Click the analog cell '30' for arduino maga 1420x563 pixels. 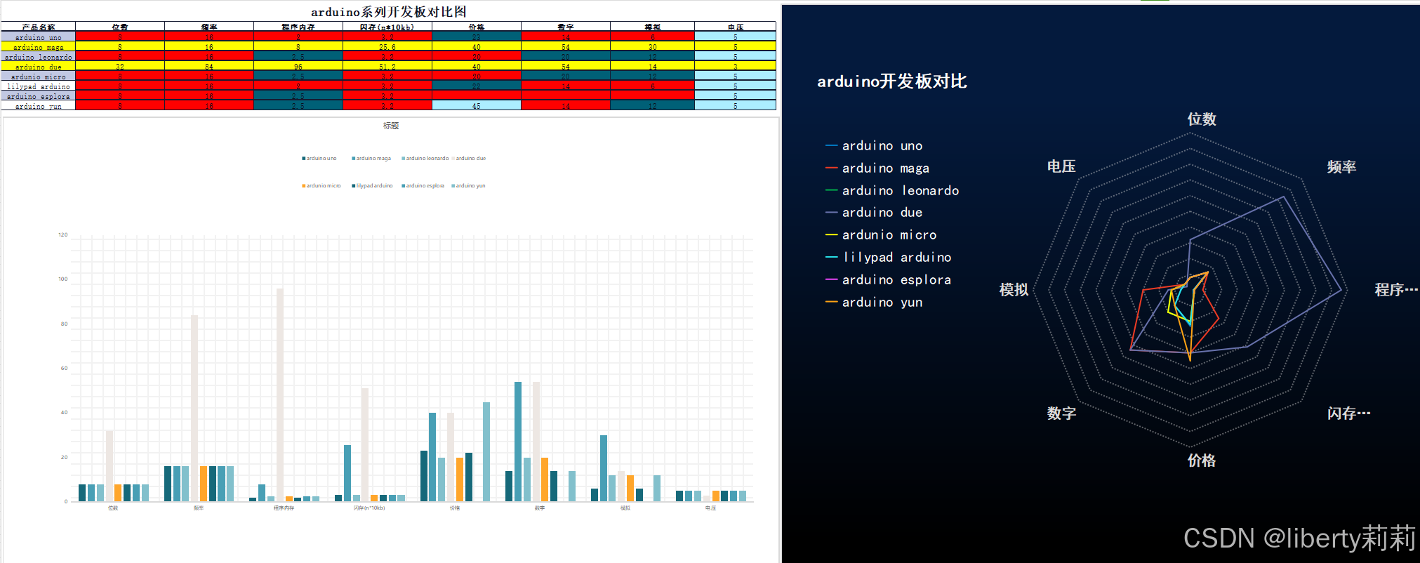[x=653, y=46]
